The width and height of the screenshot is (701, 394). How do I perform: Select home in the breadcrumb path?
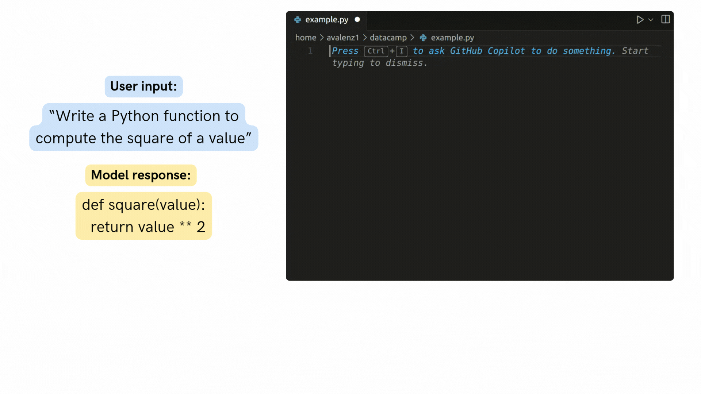[x=306, y=38]
